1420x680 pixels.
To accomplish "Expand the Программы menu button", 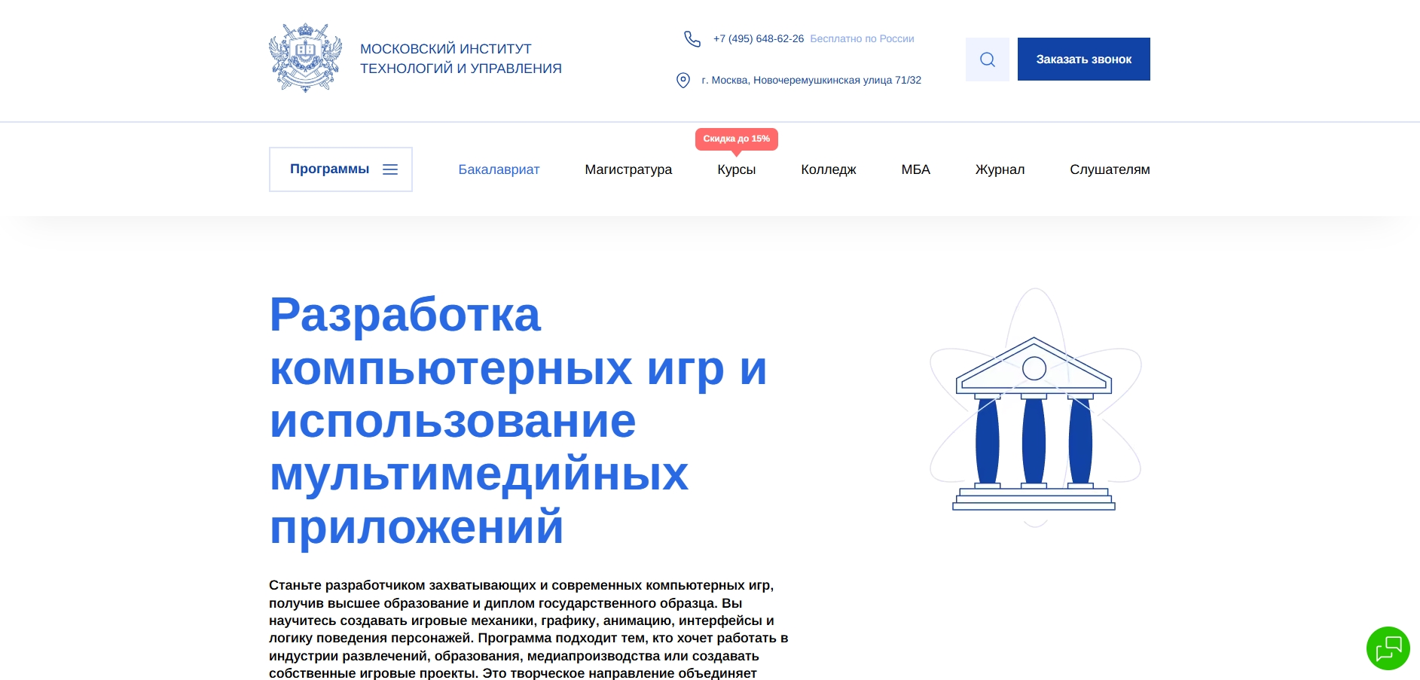I will coord(340,169).
